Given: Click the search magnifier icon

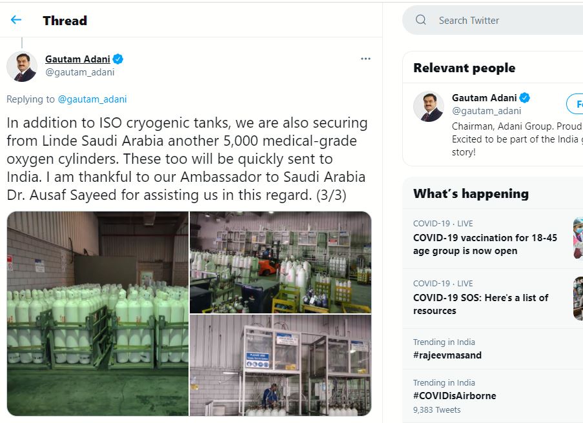Looking at the screenshot, I should coord(421,20).
